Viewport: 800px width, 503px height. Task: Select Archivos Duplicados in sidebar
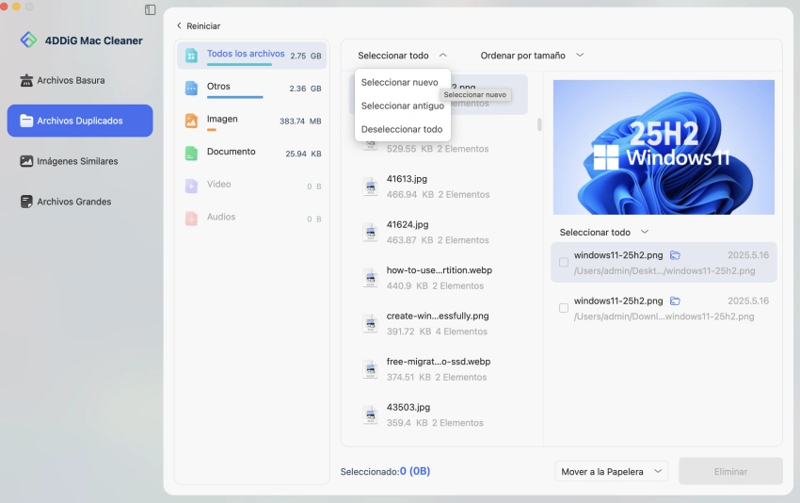point(80,121)
